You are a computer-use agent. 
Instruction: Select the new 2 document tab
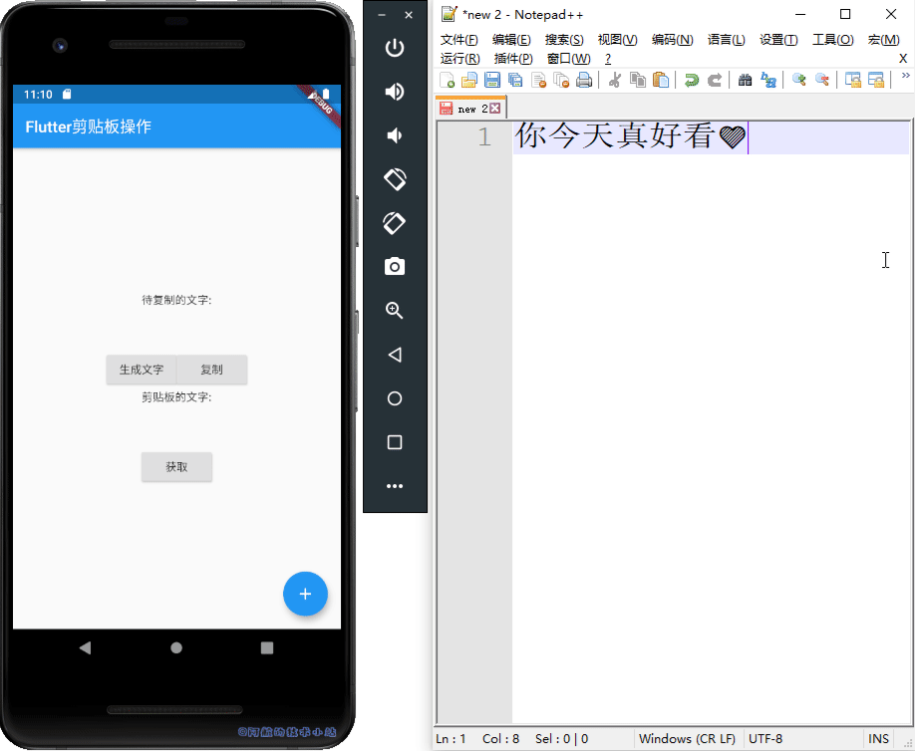click(x=471, y=109)
